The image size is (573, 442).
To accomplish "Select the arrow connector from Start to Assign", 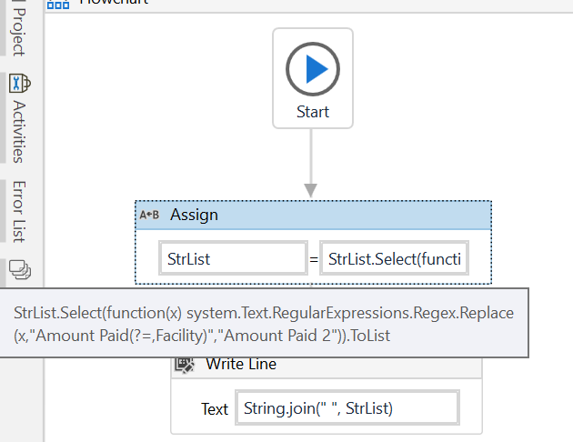I will tap(311, 164).
